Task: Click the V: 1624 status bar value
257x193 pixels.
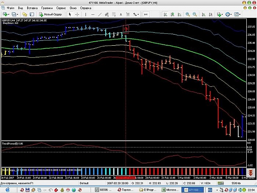Action: point(206,183)
